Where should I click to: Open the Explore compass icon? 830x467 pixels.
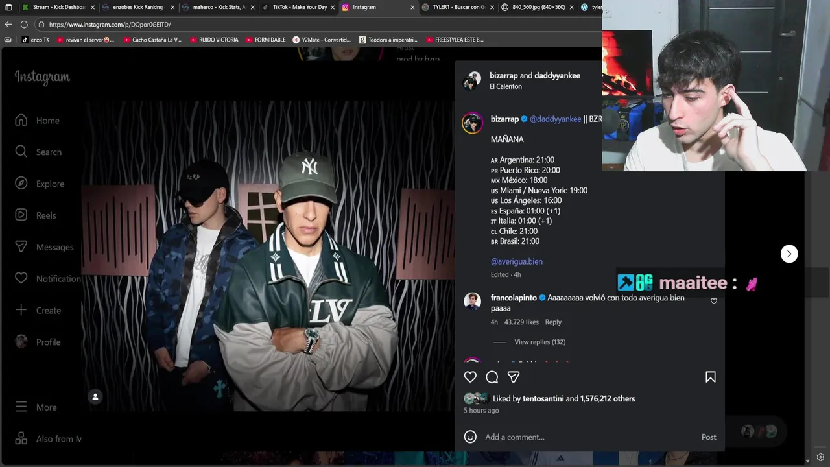pyautogui.click(x=21, y=184)
